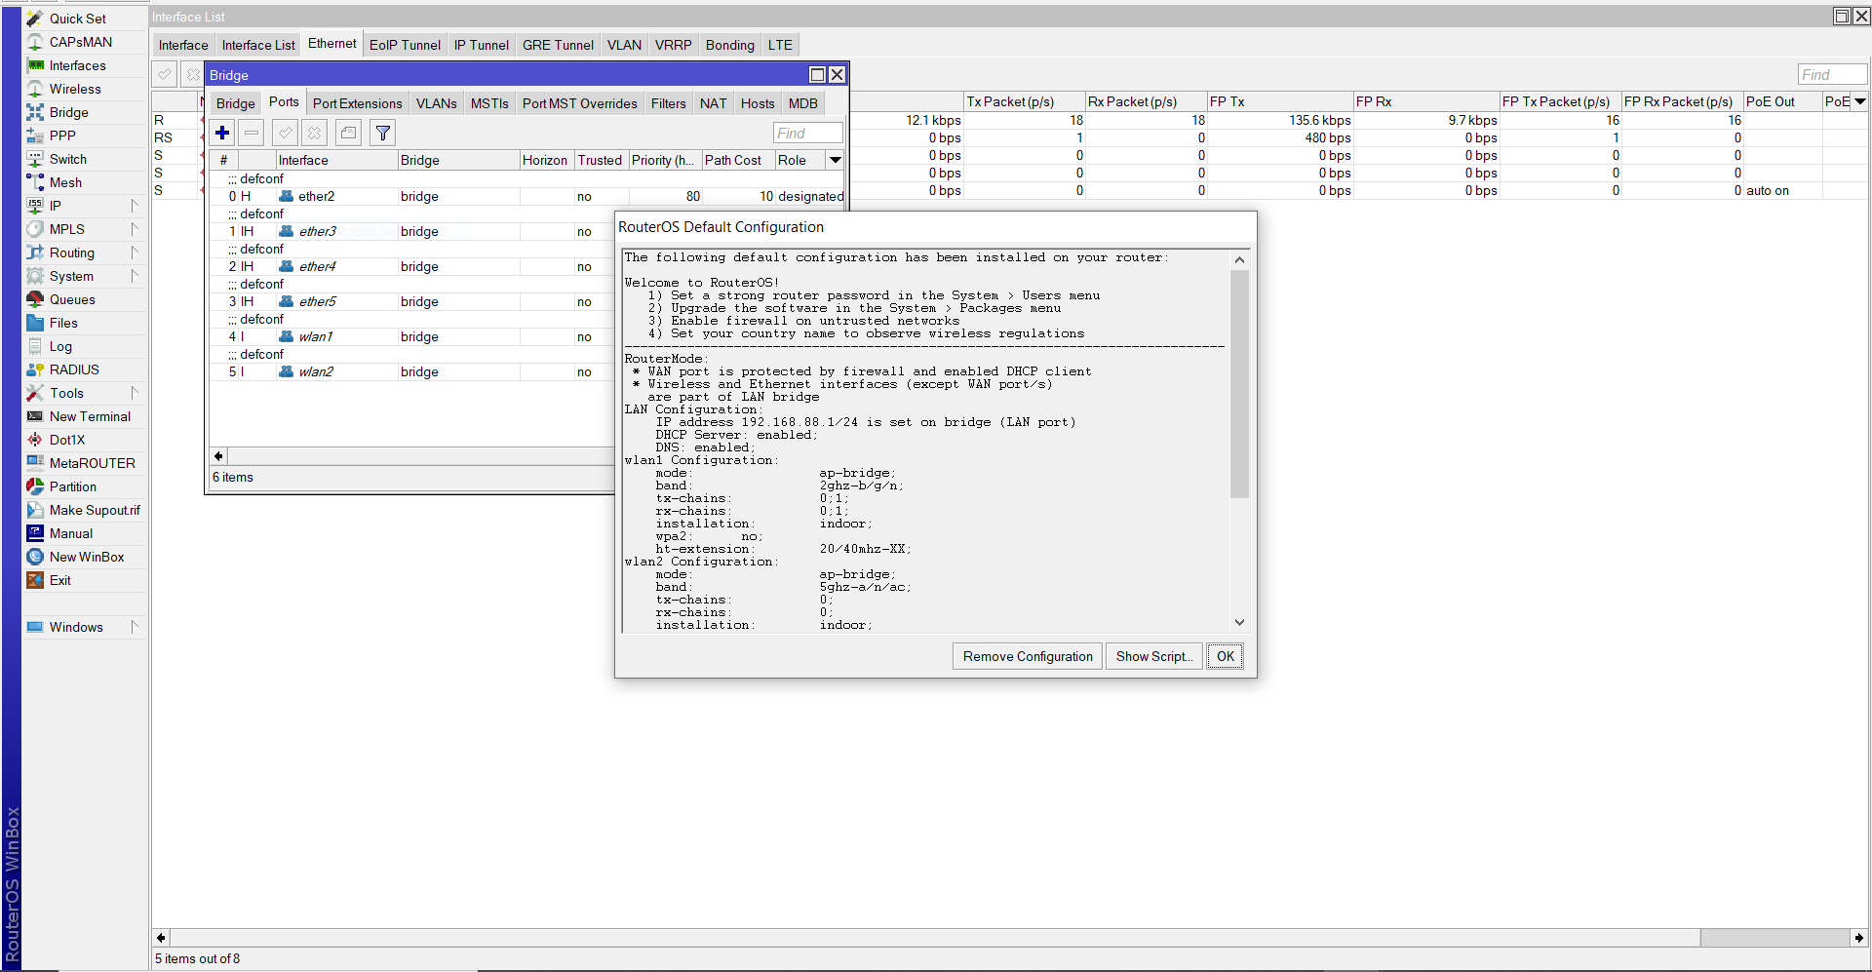The width and height of the screenshot is (1872, 972).
Task: Open column dropdown in Interface List table
Action: click(x=1860, y=101)
